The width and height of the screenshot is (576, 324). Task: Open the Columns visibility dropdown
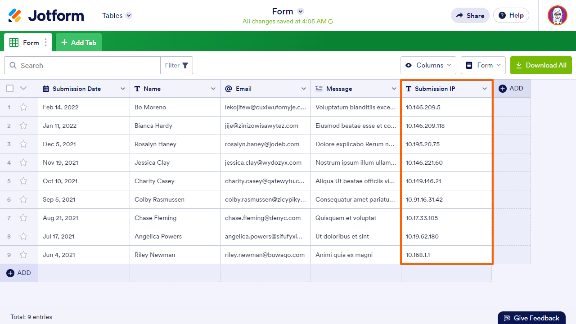[428, 65]
